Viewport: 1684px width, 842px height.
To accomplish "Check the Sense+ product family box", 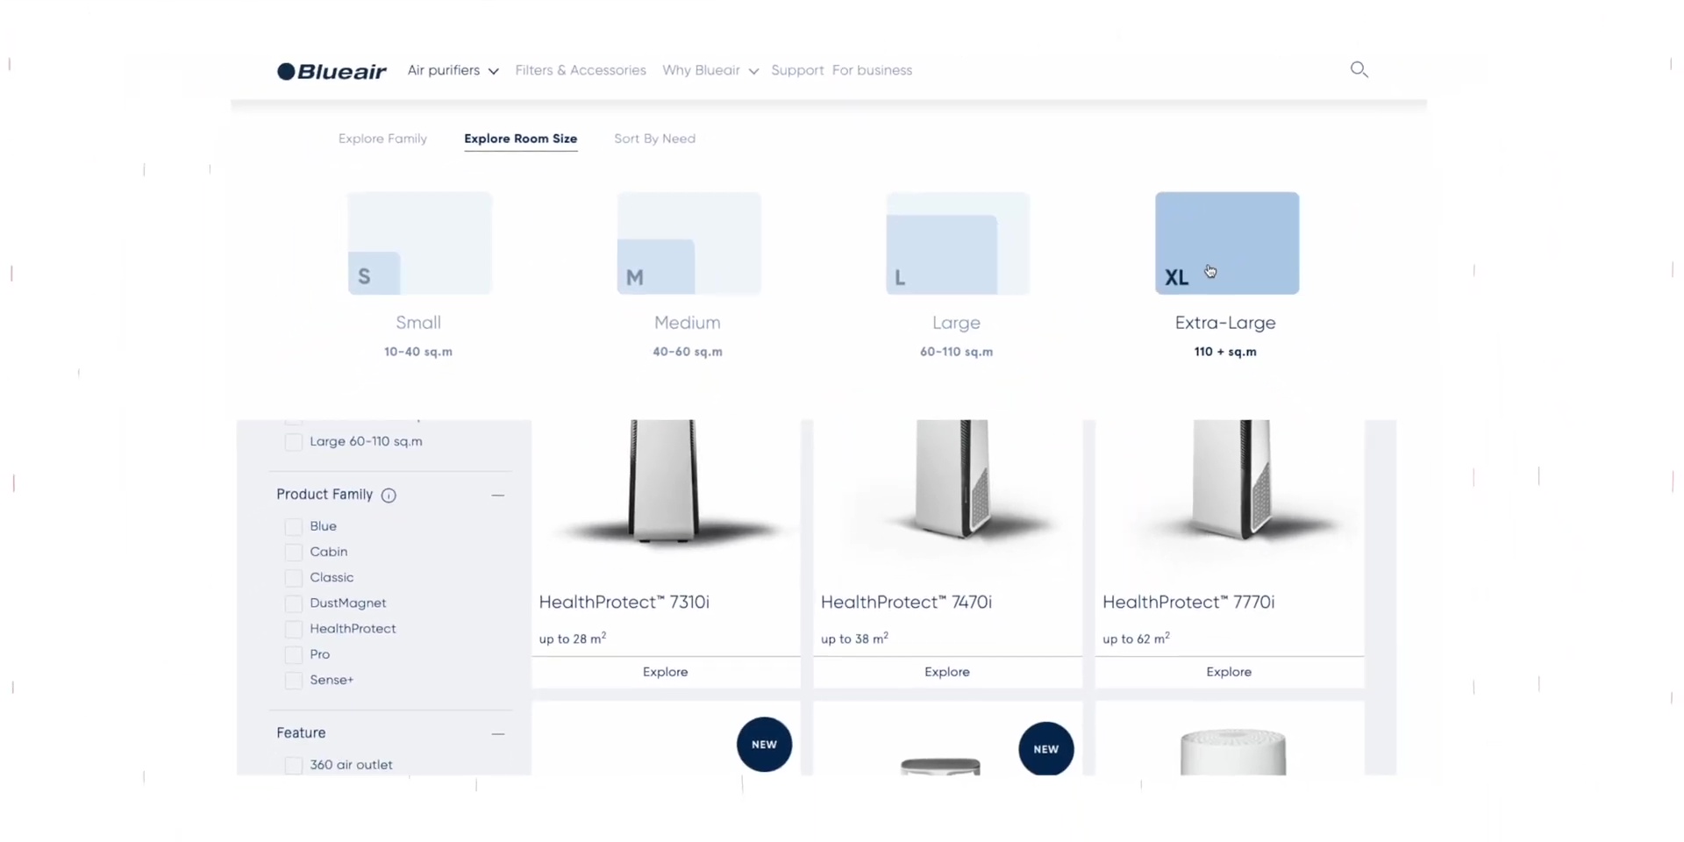I will (x=294, y=680).
